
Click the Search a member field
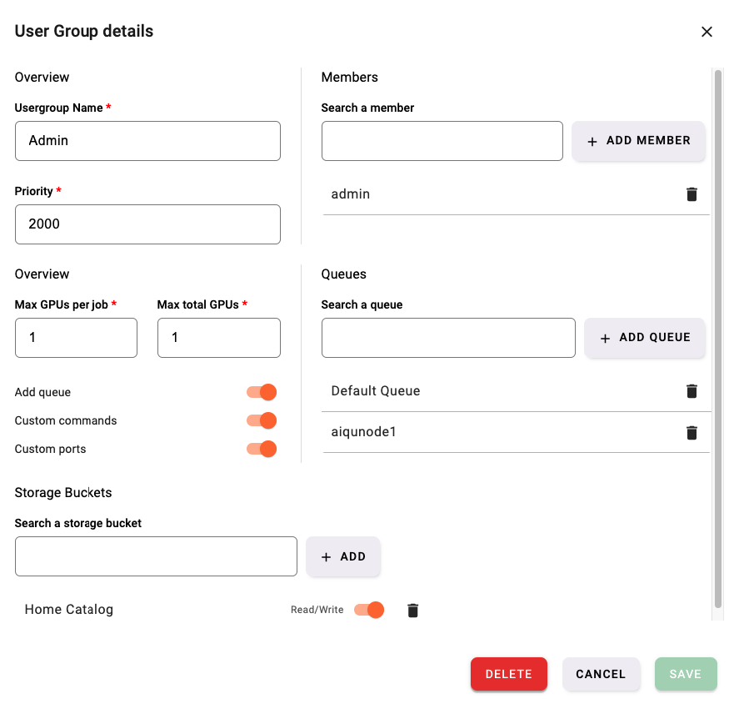[x=442, y=140]
